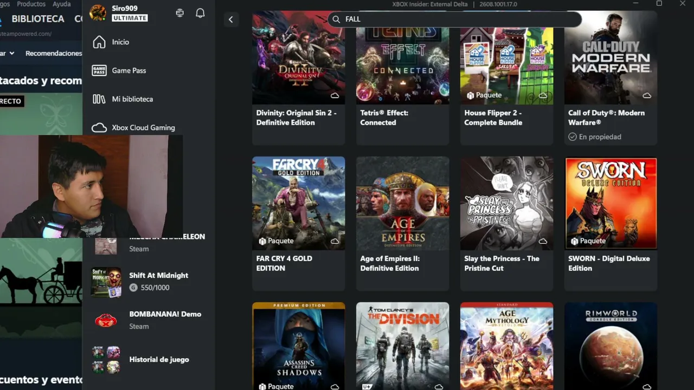This screenshot has height=390, width=694.
Task: Click the 550/1000 gamerscore value
Action: tap(155, 288)
